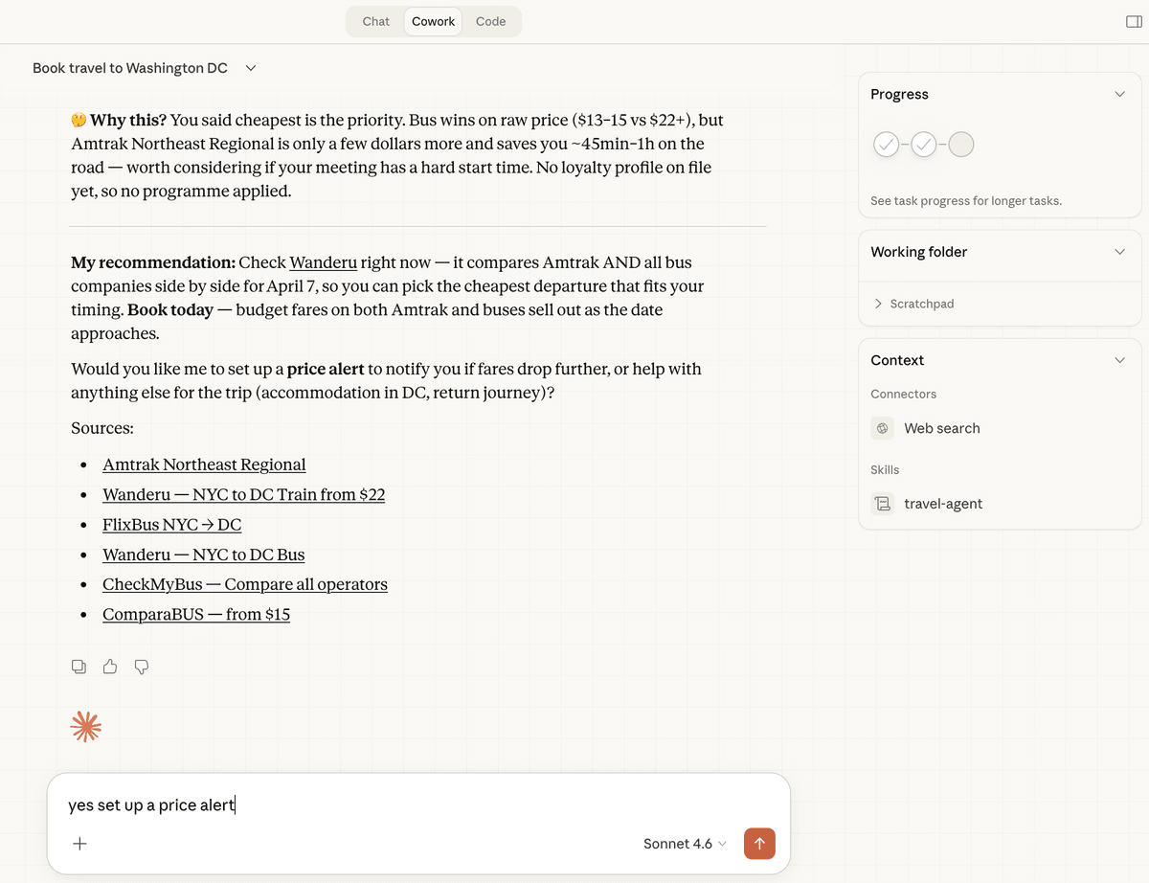Image resolution: width=1149 pixels, height=883 pixels.
Task: Copy the response with the copy icon
Action: pyautogui.click(x=79, y=667)
